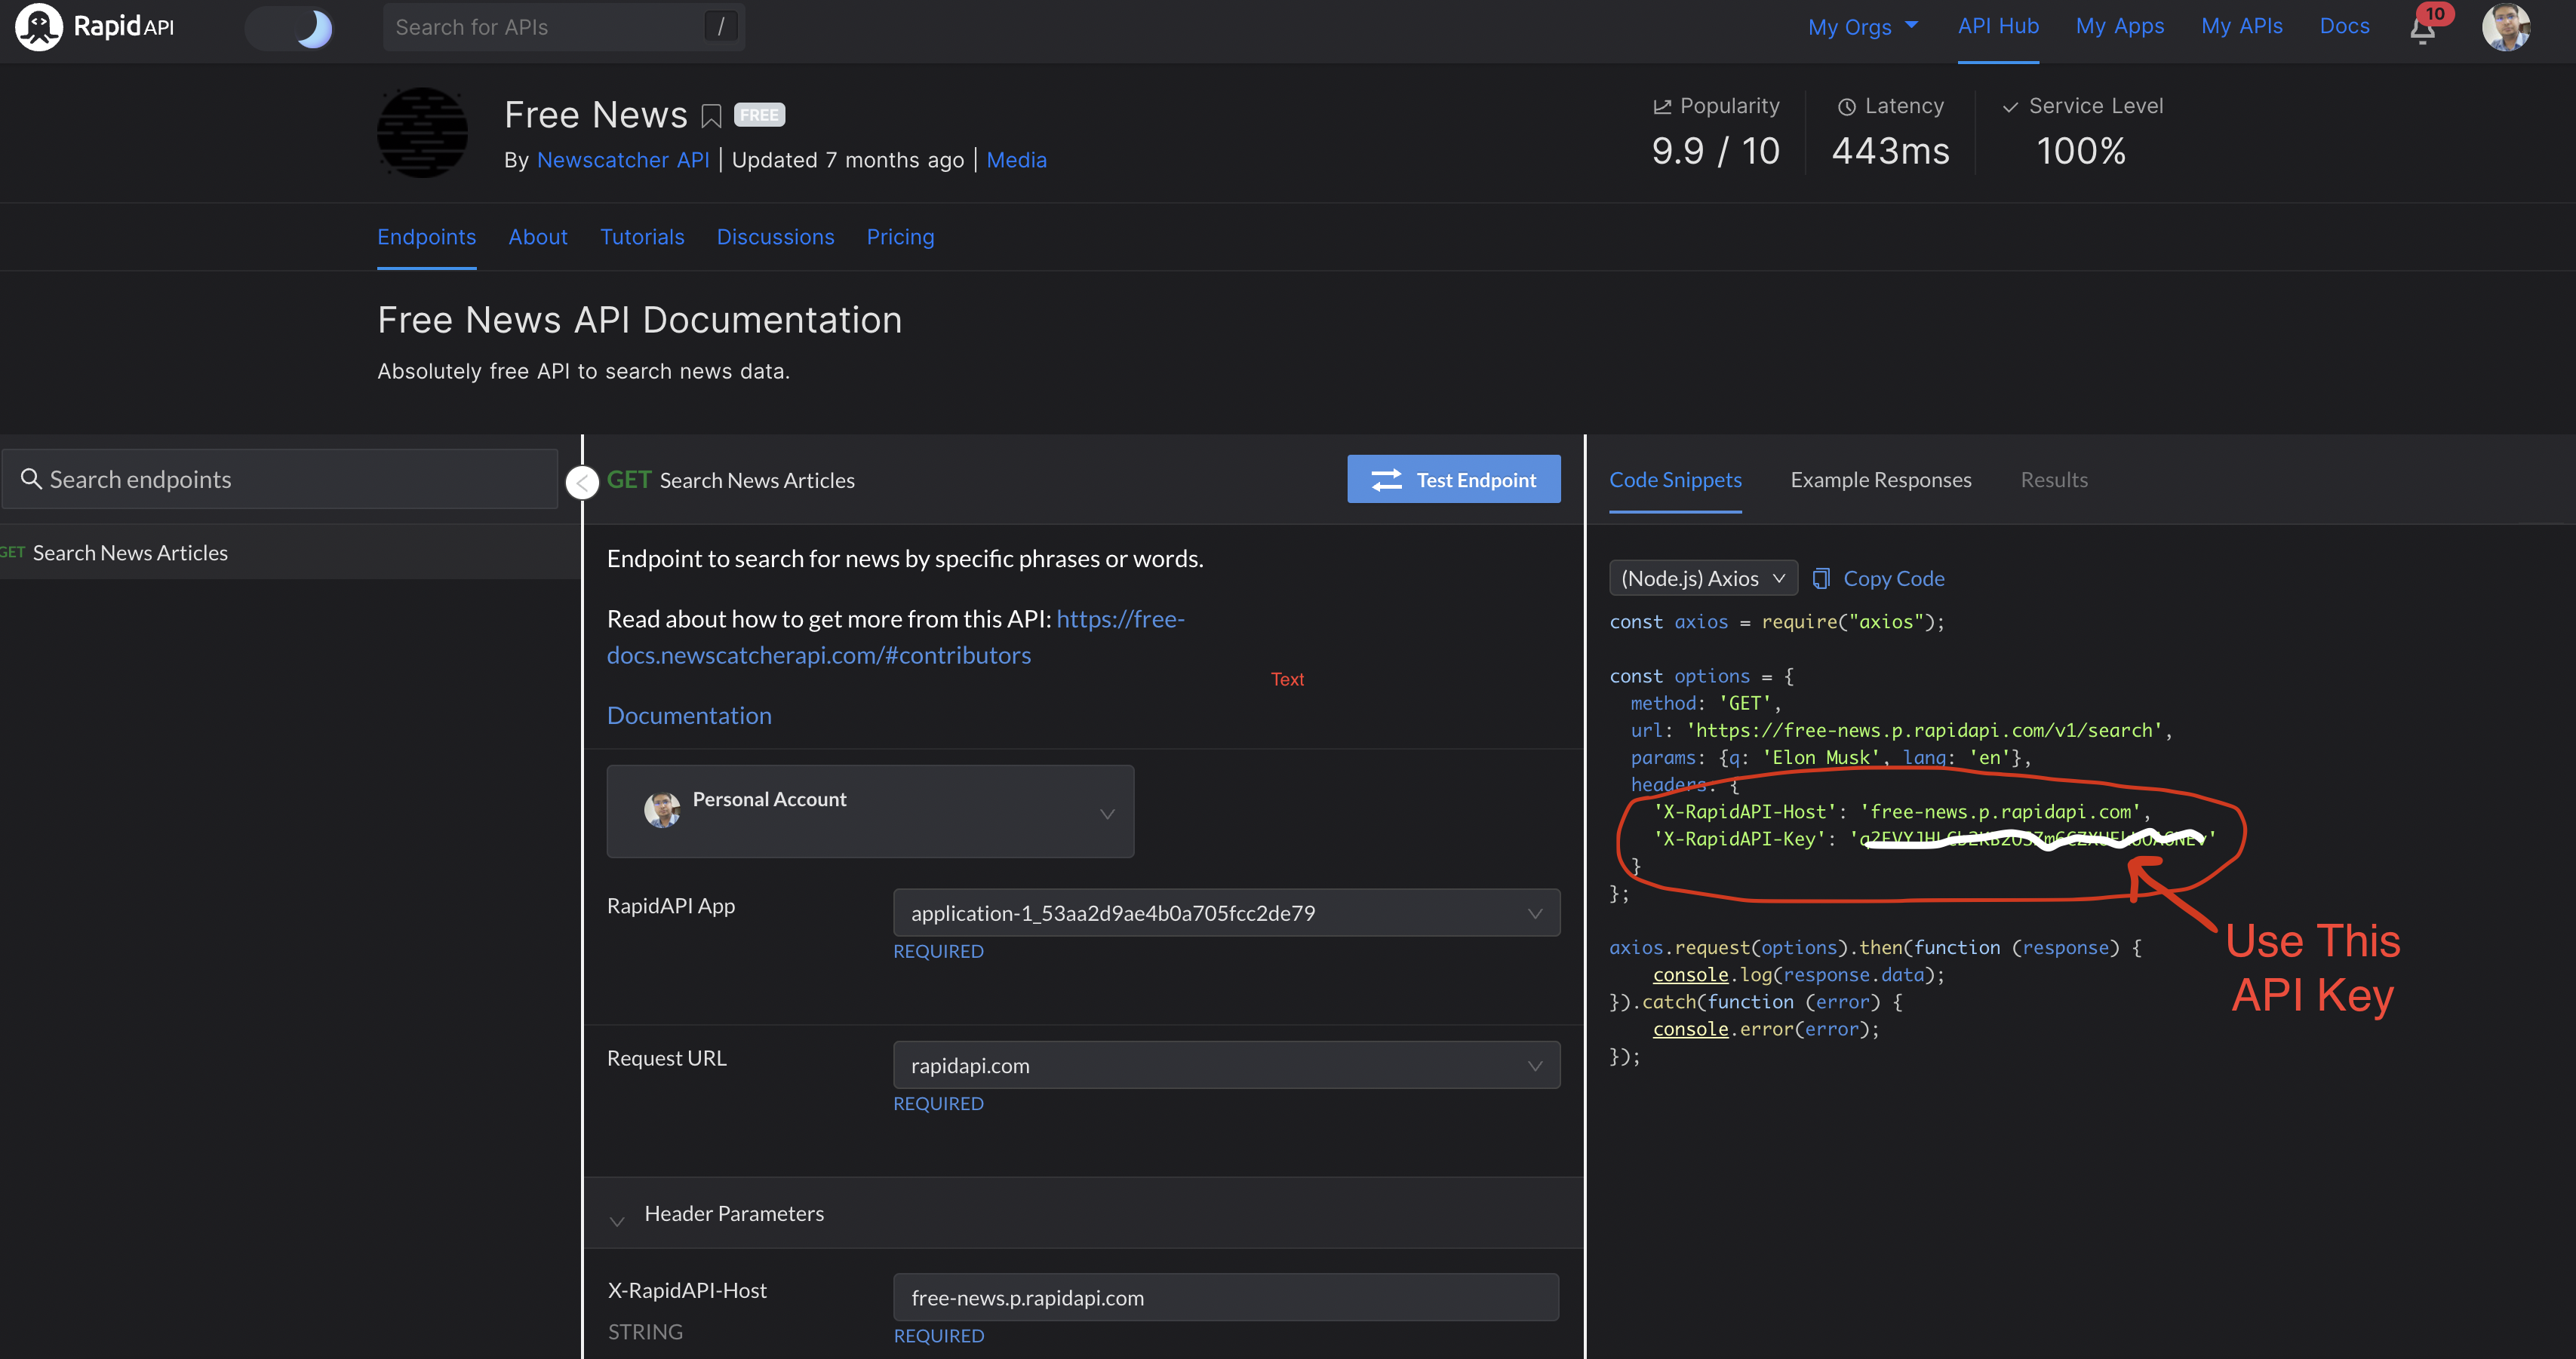
Task: Click the Copy Code clipboard icon
Action: tap(1821, 578)
